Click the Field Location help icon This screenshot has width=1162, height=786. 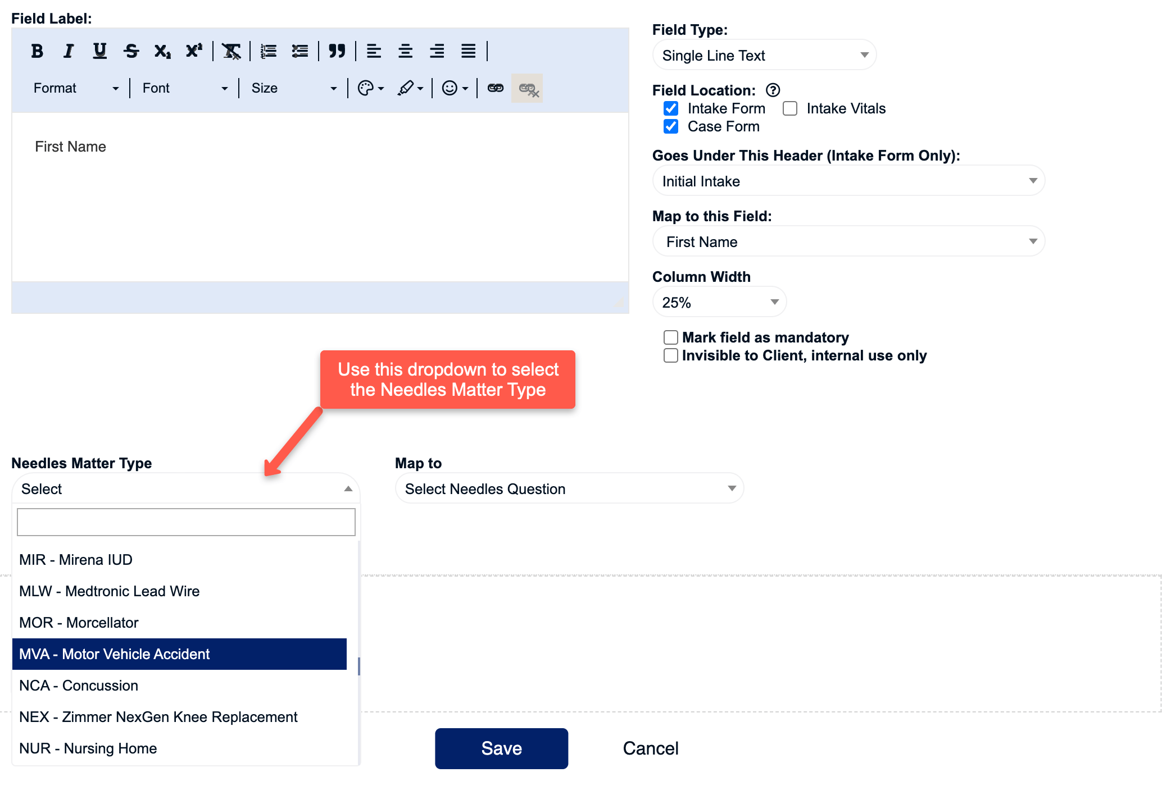pos(774,90)
